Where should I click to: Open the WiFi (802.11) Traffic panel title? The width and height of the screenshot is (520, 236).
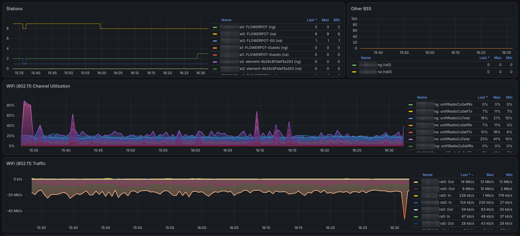26,164
